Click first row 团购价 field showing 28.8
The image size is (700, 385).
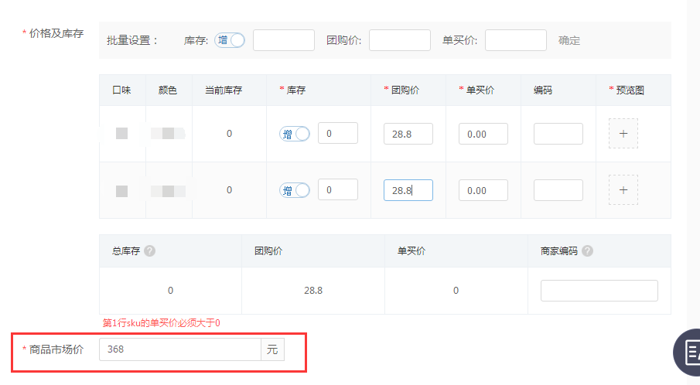point(408,134)
